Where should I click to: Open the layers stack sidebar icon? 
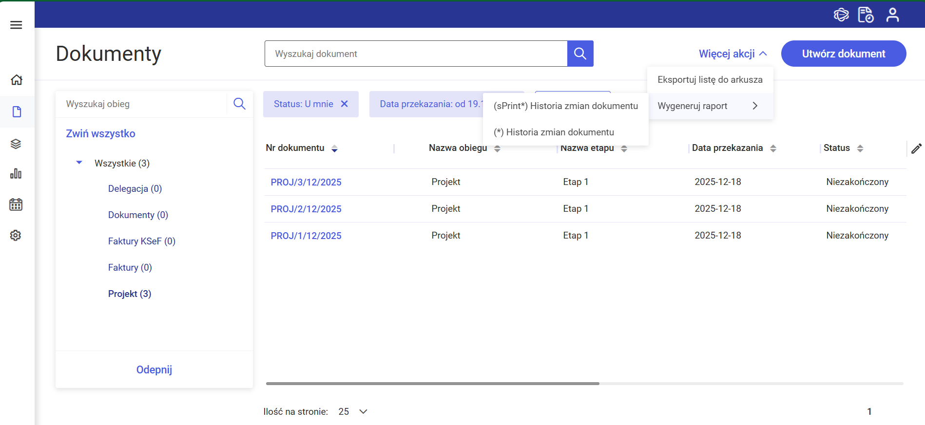click(16, 144)
